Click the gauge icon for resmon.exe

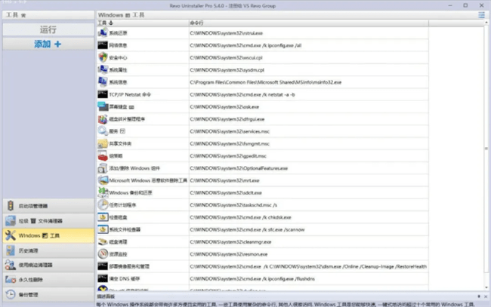coord(103,254)
